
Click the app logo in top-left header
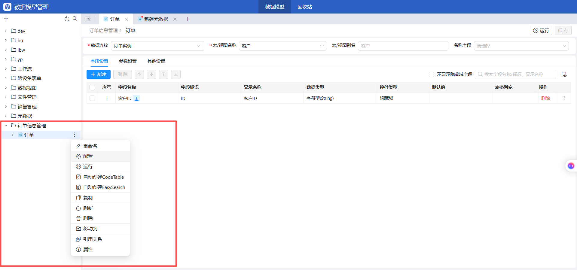(x=8, y=7)
